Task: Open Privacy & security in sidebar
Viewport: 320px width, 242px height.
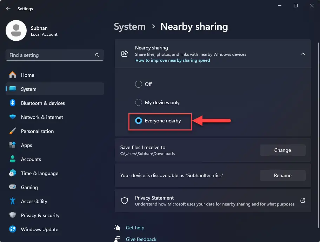Action: (x=40, y=215)
